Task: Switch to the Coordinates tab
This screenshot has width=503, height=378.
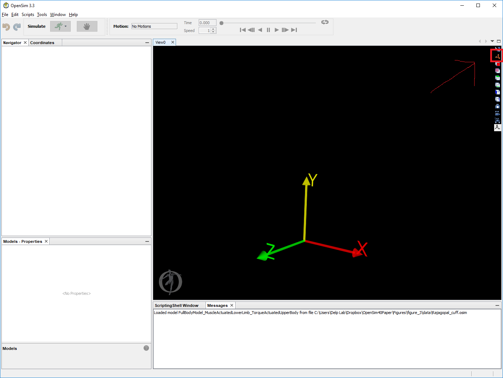Action: coord(42,42)
